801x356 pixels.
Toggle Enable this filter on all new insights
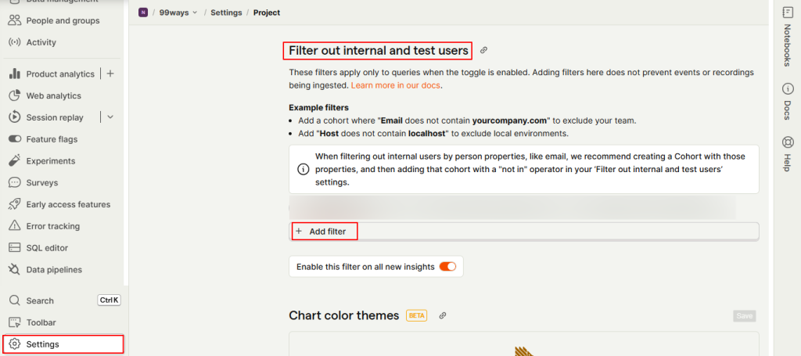click(447, 267)
